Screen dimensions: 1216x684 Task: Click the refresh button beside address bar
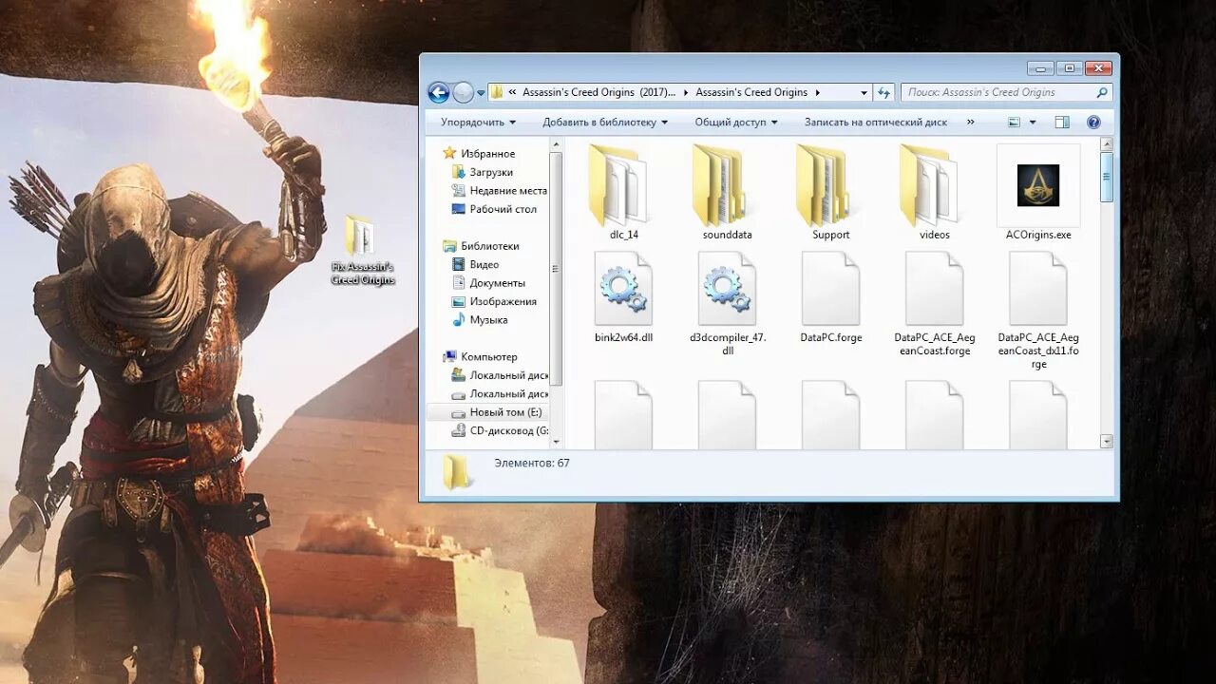pyautogui.click(x=883, y=92)
